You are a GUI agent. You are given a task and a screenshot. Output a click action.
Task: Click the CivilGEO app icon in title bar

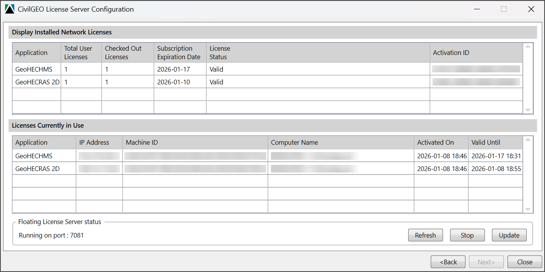(x=10, y=9)
